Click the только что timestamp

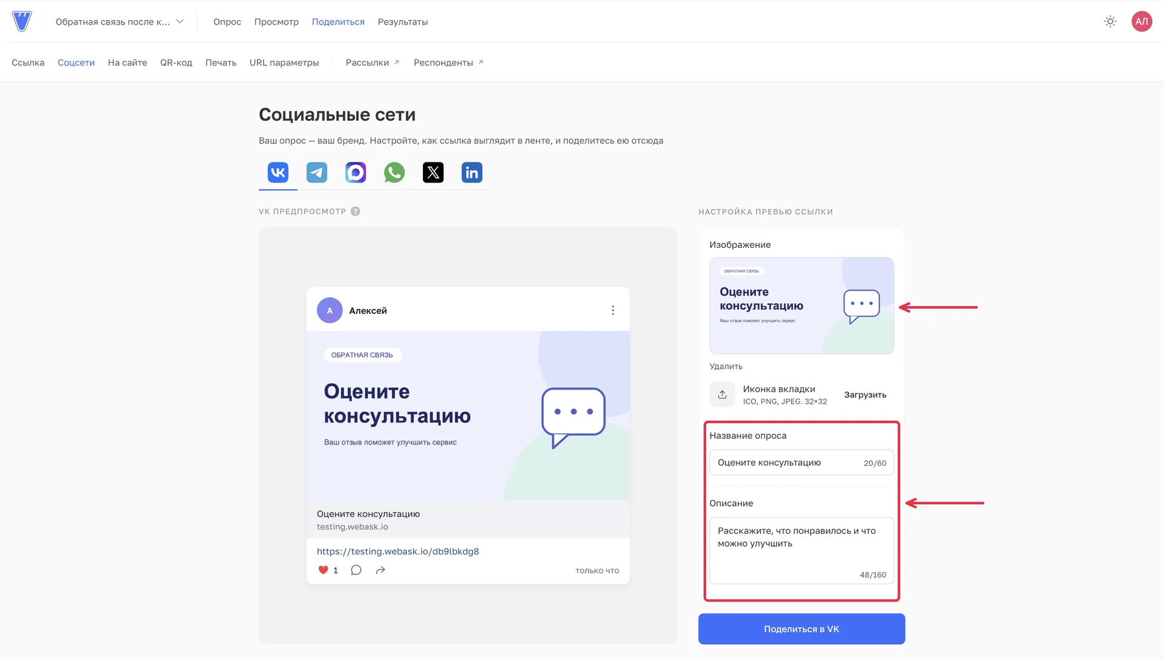pyautogui.click(x=598, y=571)
